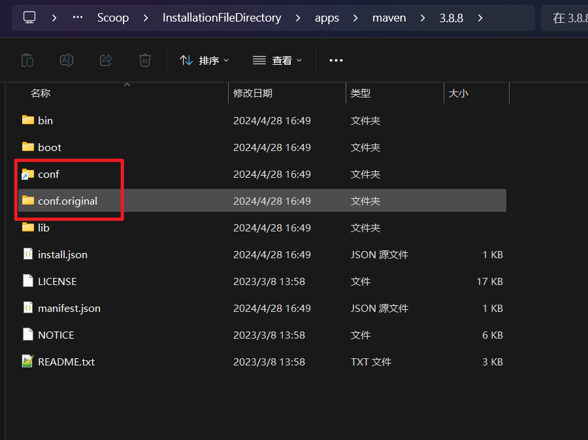
Task: Select the conf.original folder name
Action: point(67,201)
